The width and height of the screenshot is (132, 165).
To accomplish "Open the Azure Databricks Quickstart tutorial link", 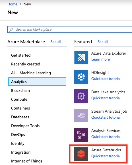I will [x=106, y=156].
